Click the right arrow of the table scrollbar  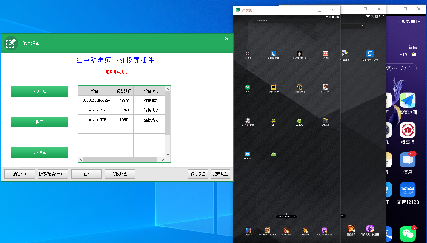163,159
